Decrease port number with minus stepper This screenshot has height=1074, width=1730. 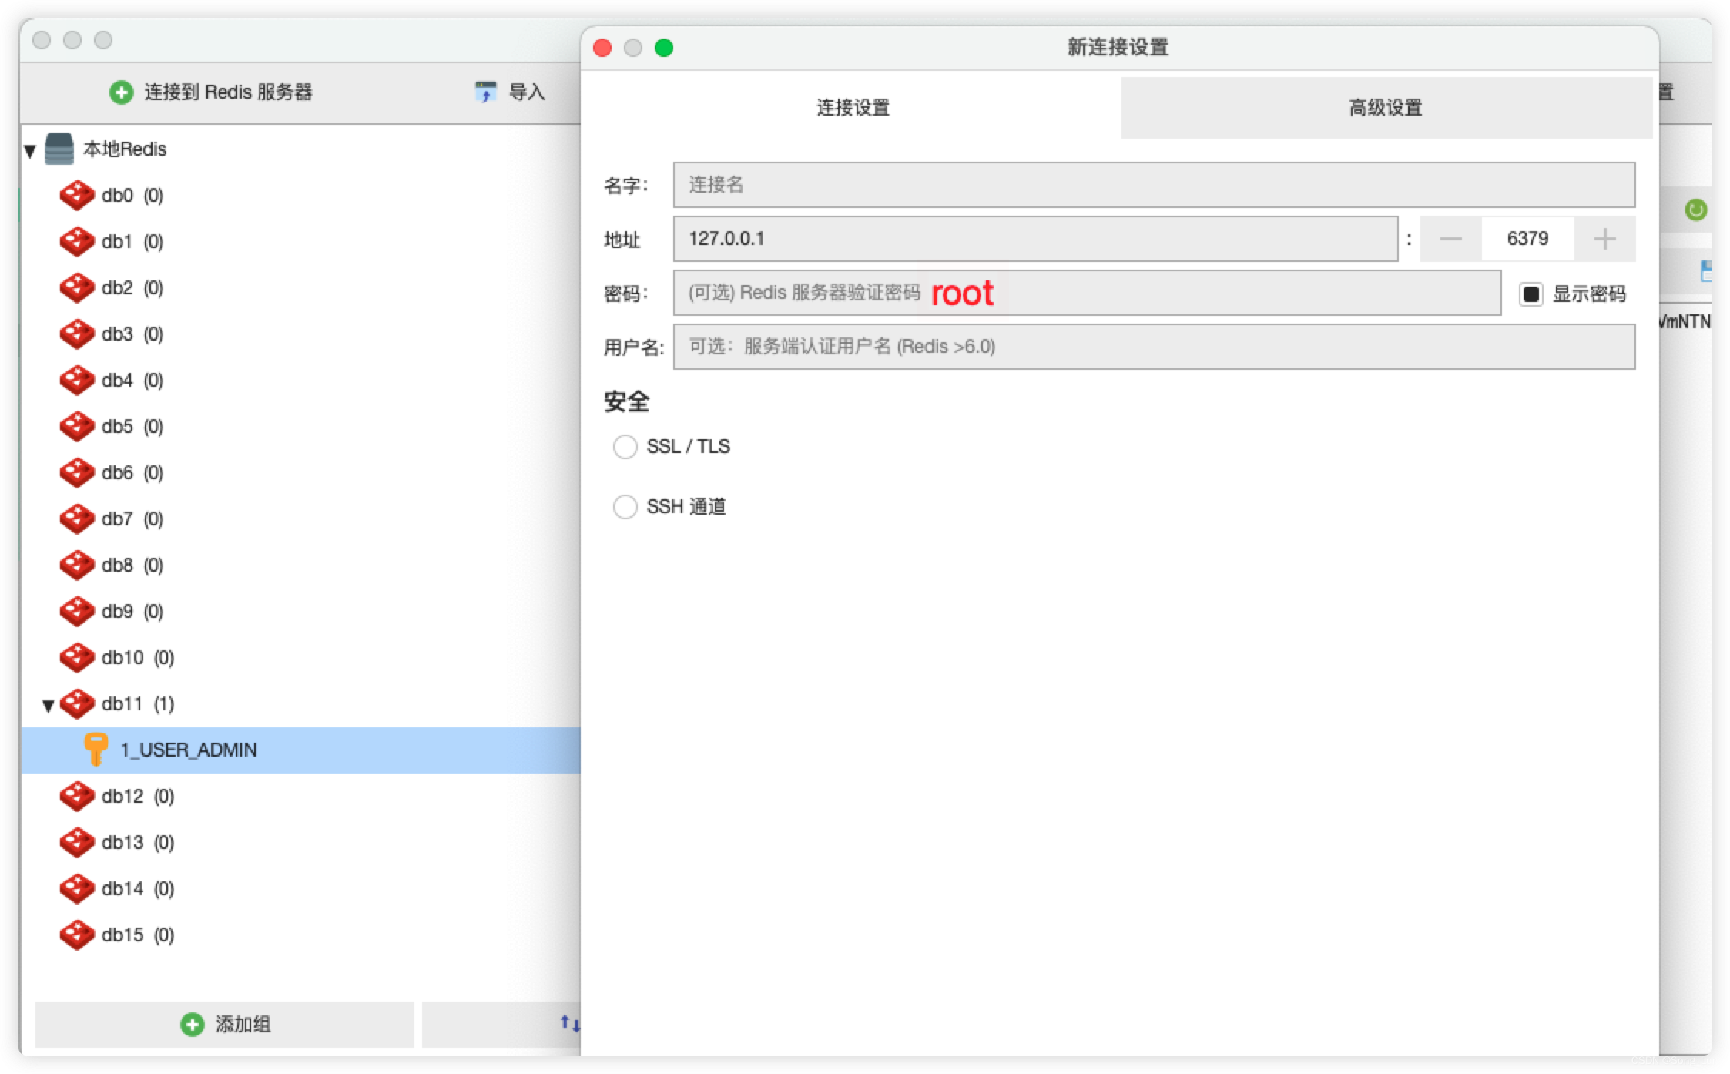pos(1450,239)
